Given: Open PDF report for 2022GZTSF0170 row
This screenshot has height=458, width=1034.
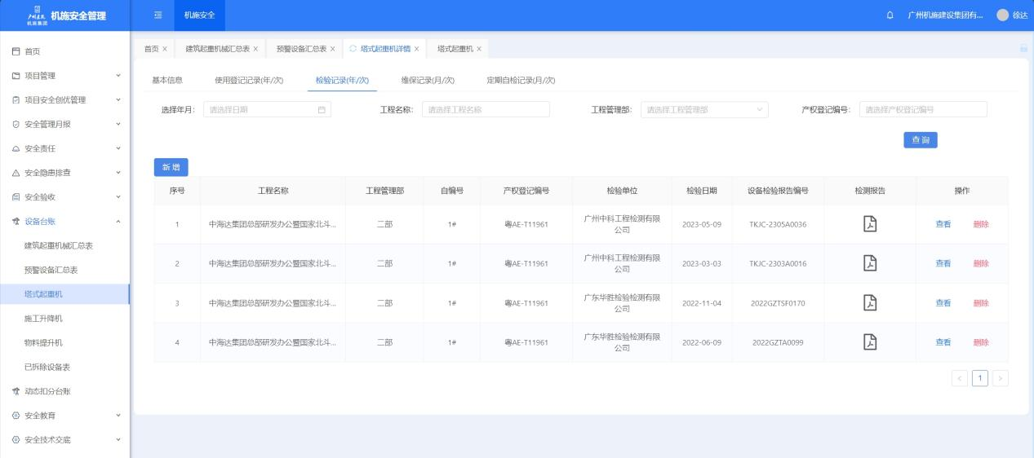Looking at the screenshot, I should click(x=870, y=302).
